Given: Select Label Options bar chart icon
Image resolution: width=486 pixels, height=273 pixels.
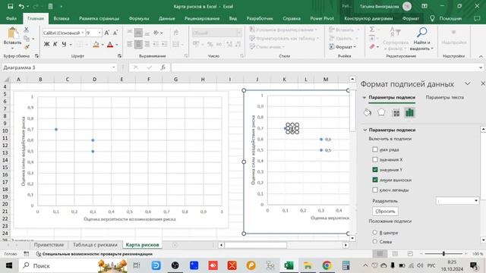Looking at the screenshot, I should pyautogui.click(x=409, y=113).
